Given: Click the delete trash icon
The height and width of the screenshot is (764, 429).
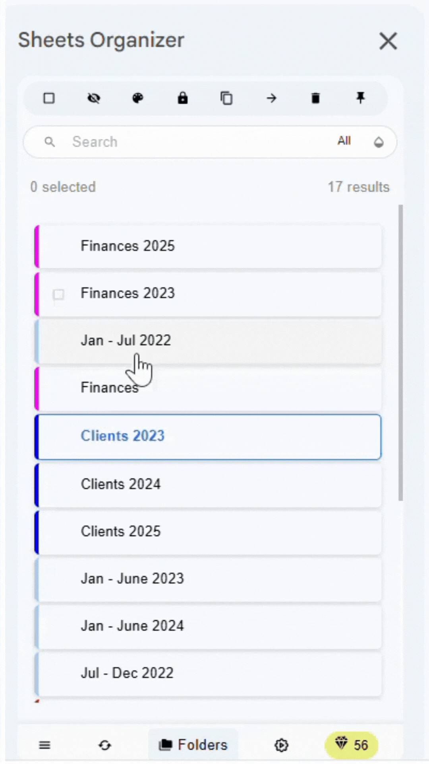Looking at the screenshot, I should coord(315,98).
